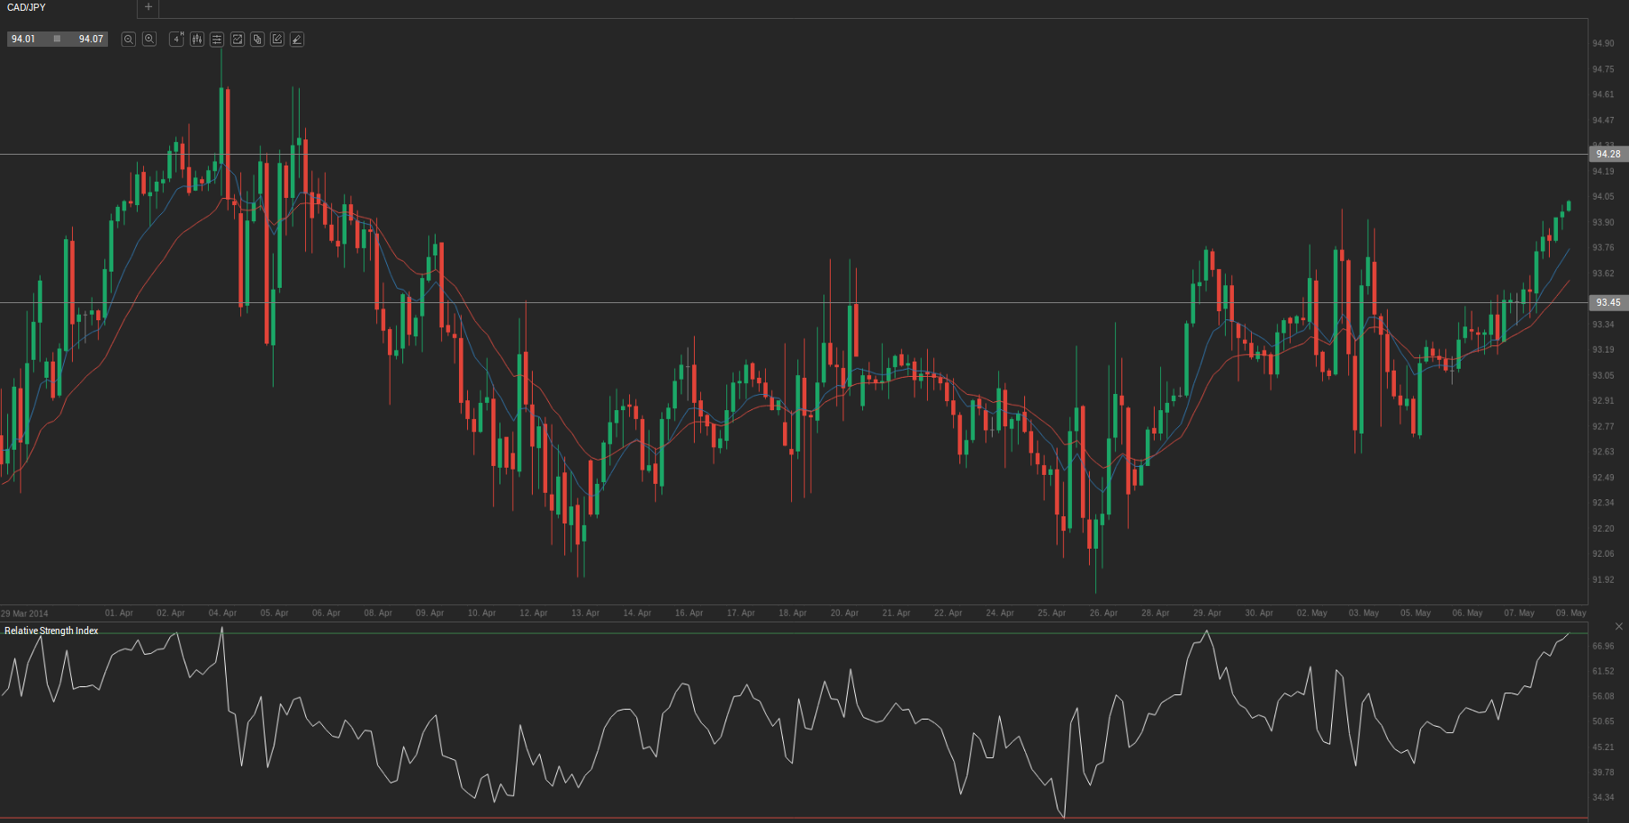1629x823 pixels.
Task: Click the 94.01 bid price
Action: tap(23, 40)
